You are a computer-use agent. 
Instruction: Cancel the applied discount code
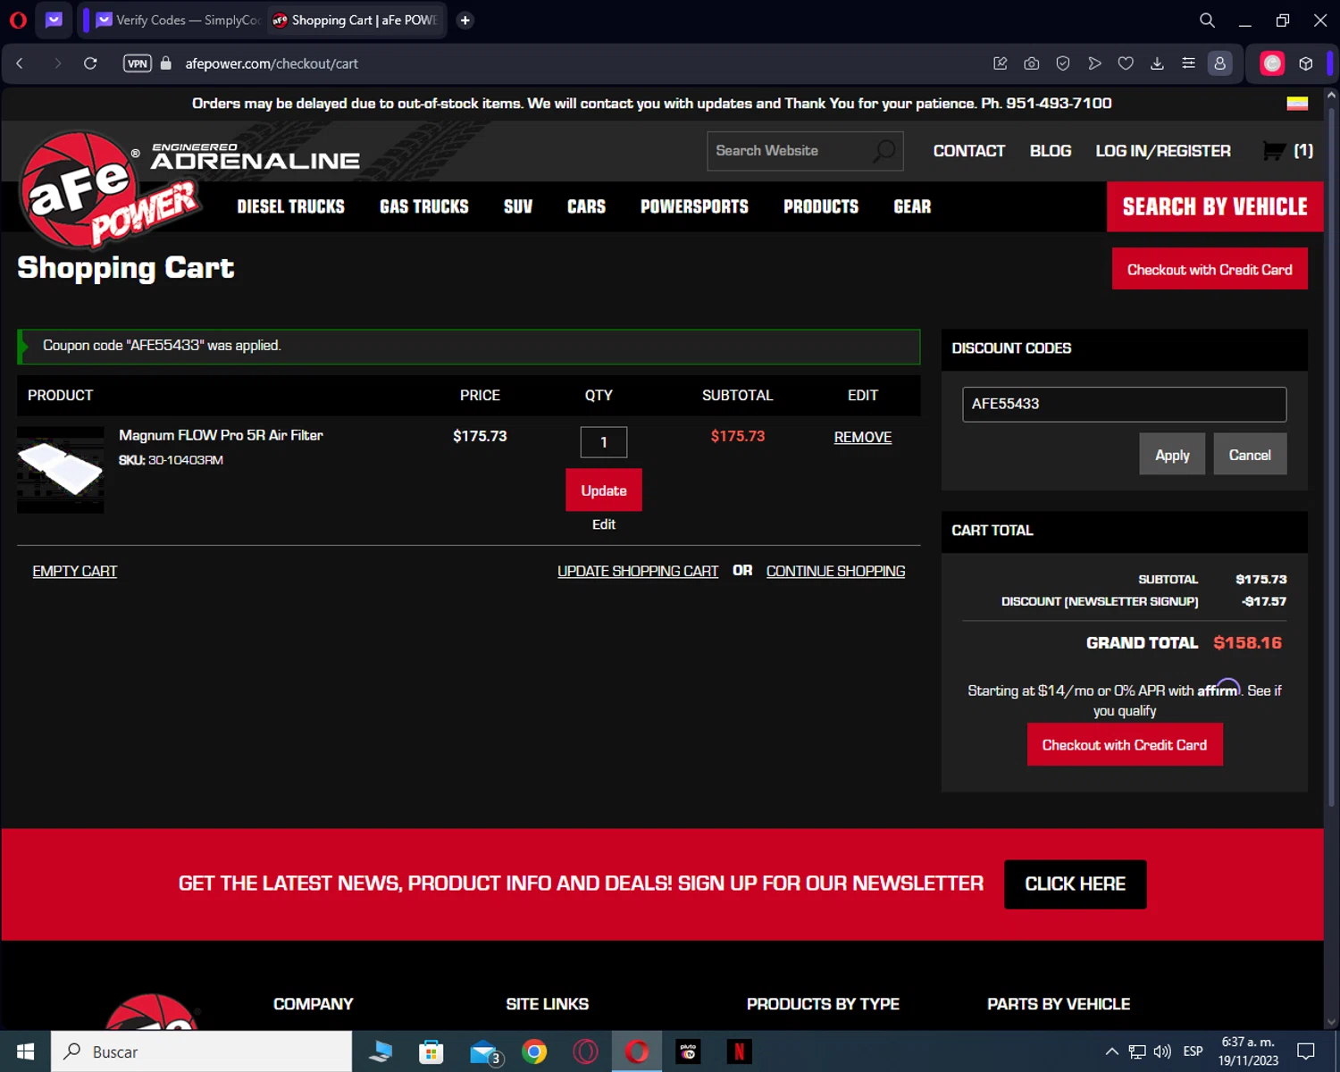tap(1250, 455)
